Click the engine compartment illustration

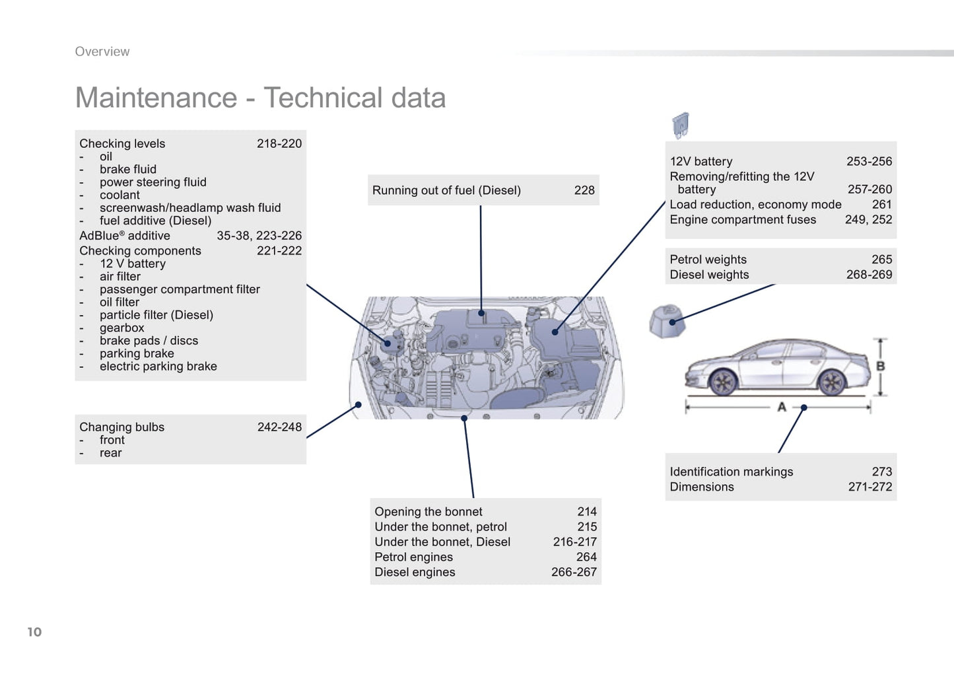pos(486,358)
